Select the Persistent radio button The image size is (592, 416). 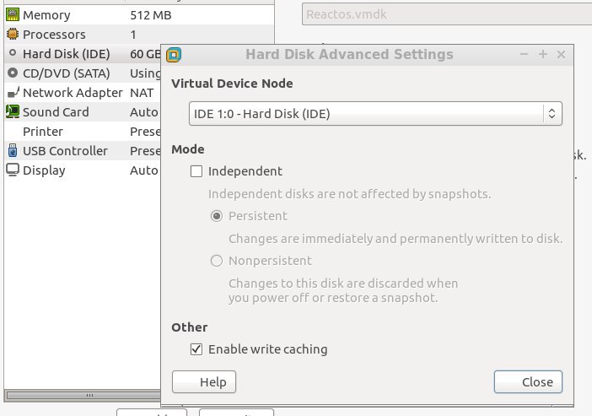(217, 216)
